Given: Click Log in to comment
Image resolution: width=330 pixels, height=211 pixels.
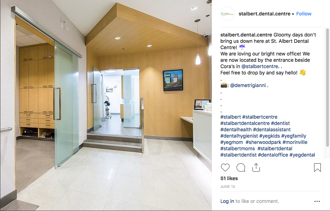Looking at the screenshot, I should tap(227, 201).
